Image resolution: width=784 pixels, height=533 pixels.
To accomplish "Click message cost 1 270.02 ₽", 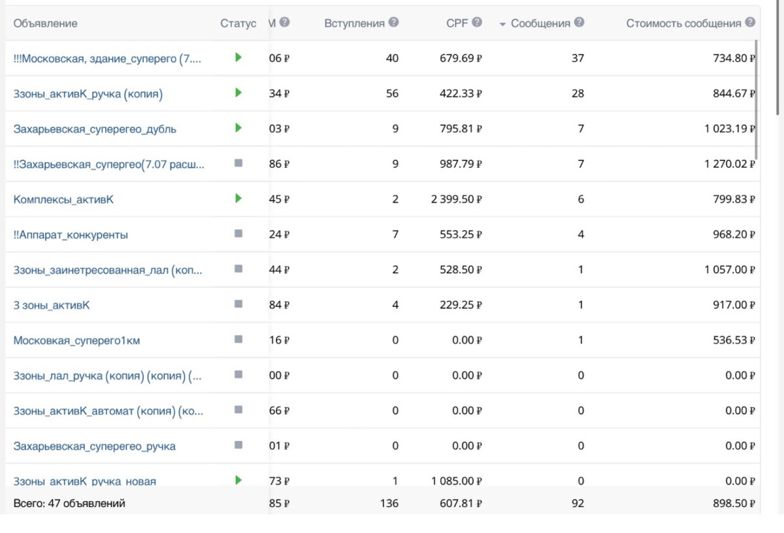I will coord(730,164).
